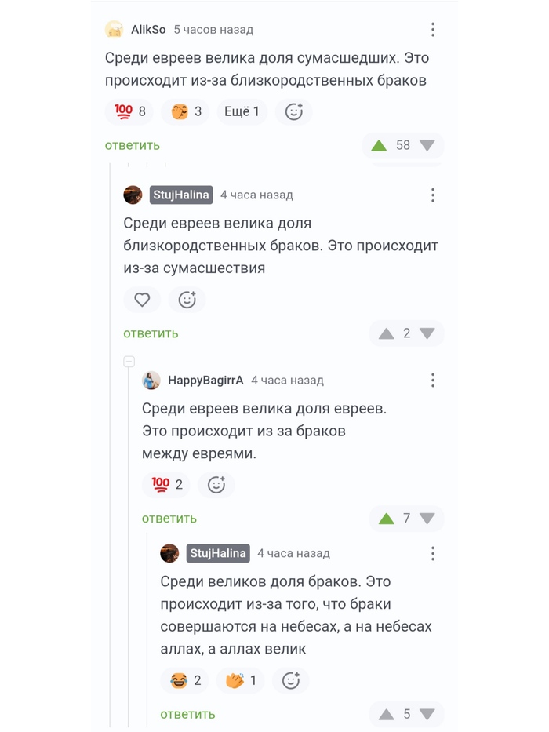Image resolution: width=549 pixels, height=732 pixels.
Task: Downvote StujHalina's first comment
Action: [x=427, y=333]
